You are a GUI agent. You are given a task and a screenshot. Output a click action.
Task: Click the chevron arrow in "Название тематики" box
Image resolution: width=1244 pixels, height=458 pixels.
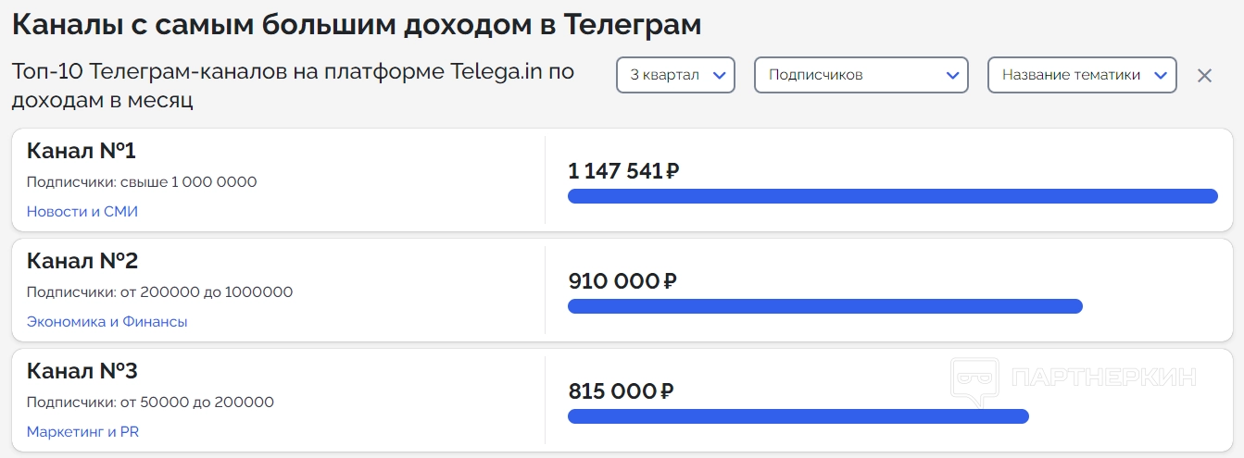[1161, 76]
